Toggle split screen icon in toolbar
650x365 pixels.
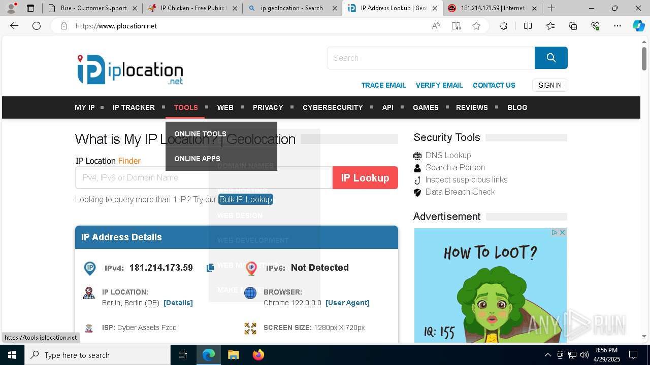[x=528, y=26]
